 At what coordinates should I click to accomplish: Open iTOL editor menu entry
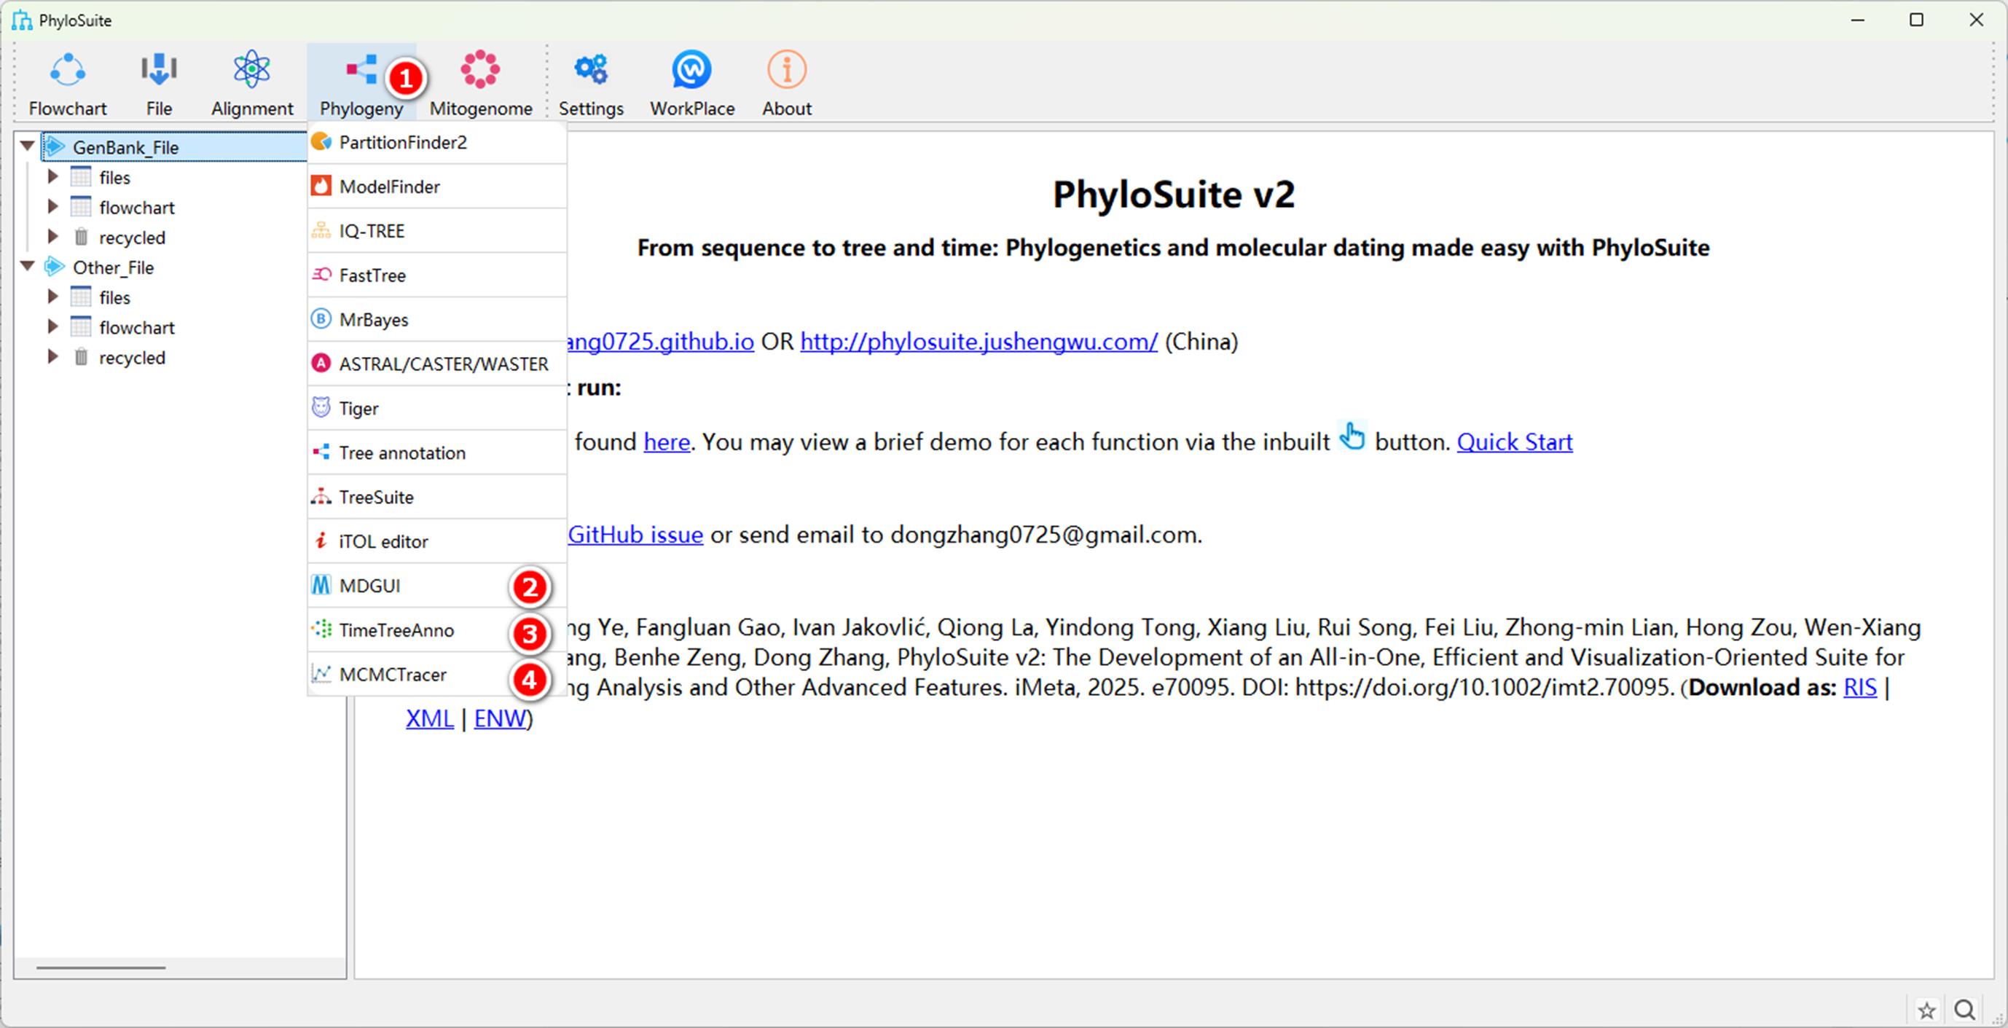tap(437, 541)
